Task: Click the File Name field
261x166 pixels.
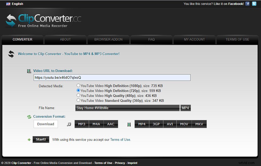Action: point(127,108)
